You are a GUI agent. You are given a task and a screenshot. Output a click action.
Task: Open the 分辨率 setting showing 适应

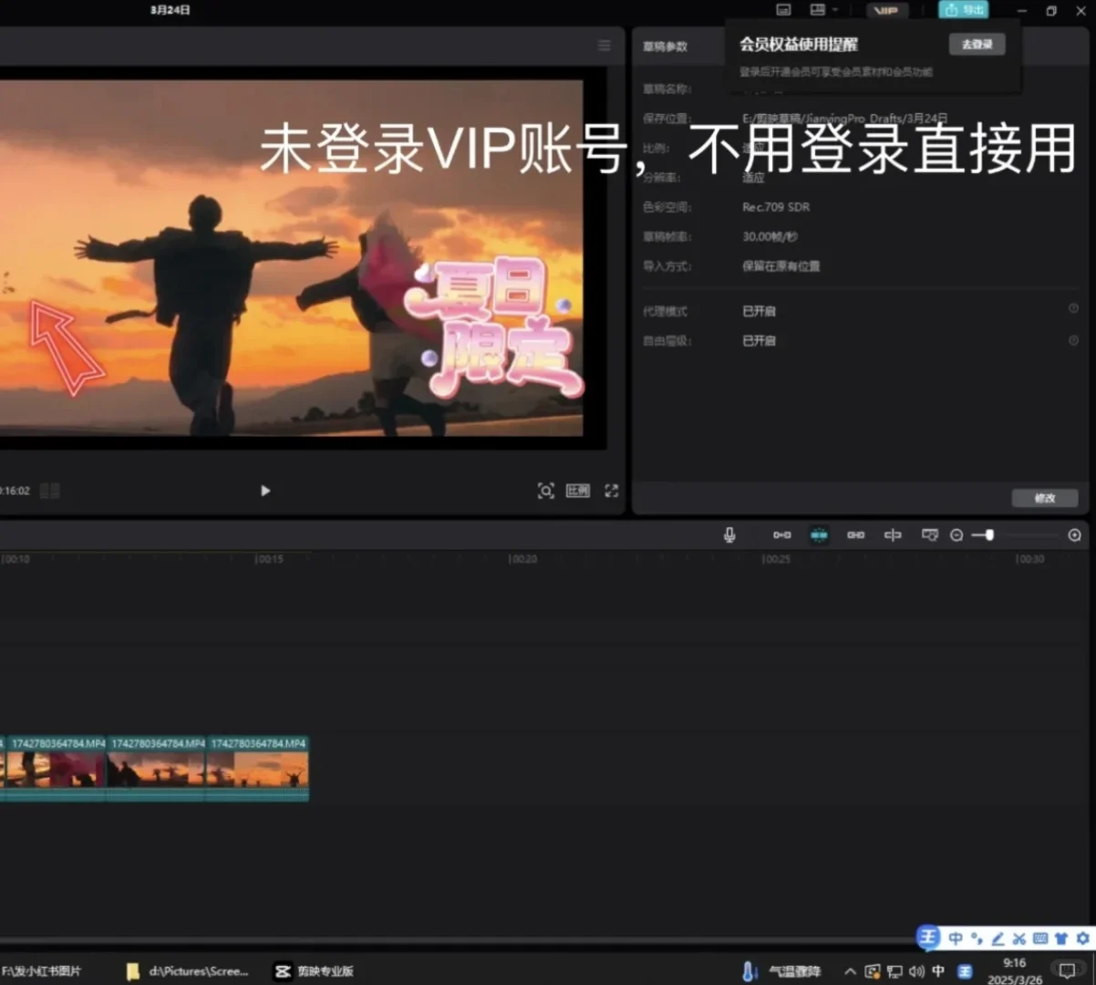[x=754, y=177]
